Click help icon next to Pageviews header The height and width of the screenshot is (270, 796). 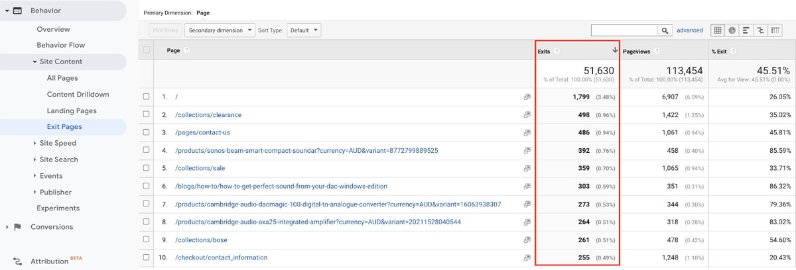pos(656,51)
